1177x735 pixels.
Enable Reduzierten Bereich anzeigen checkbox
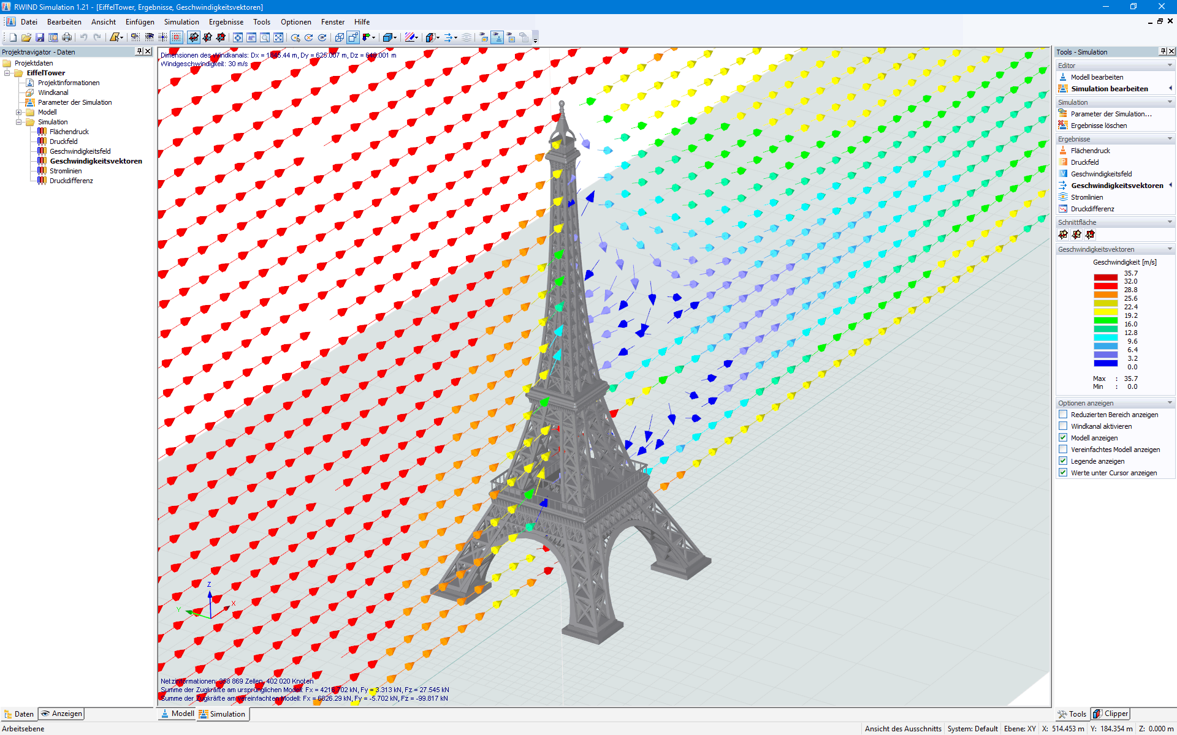(x=1063, y=415)
